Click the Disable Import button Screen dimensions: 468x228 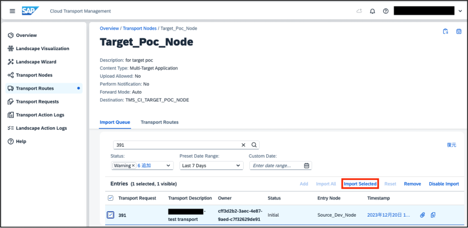click(x=444, y=184)
